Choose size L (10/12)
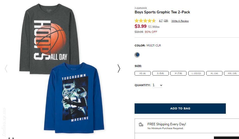Screen dimensions: 239x139 (196, 73)
